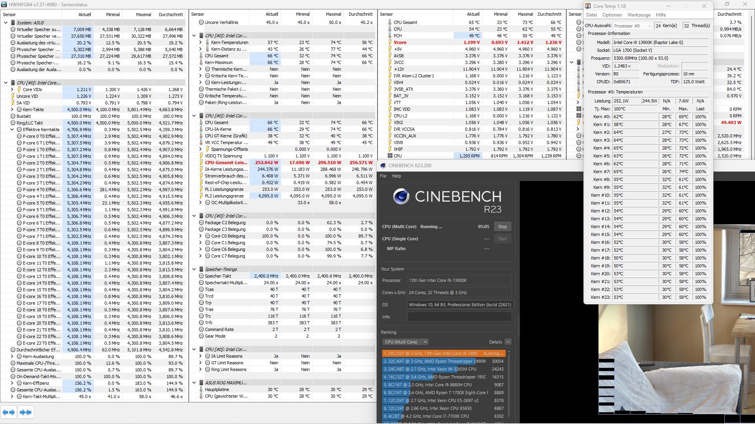
Task: Open Datei menu in Core Temp
Action: pos(591,15)
